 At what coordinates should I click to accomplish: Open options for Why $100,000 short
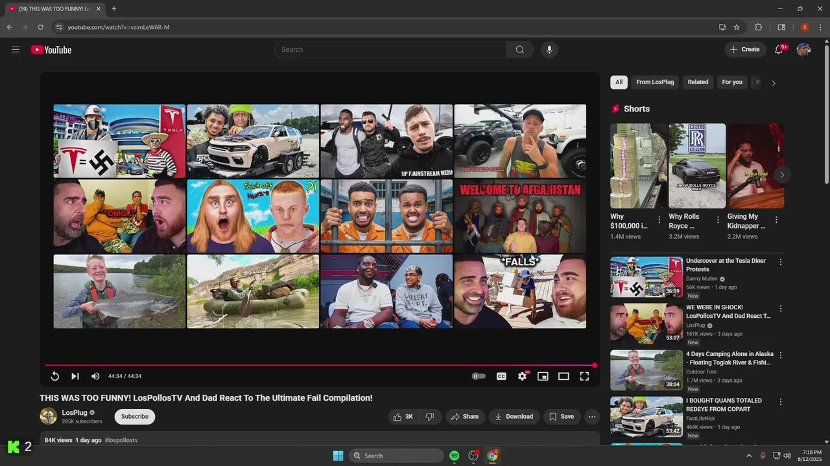click(659, 220)
